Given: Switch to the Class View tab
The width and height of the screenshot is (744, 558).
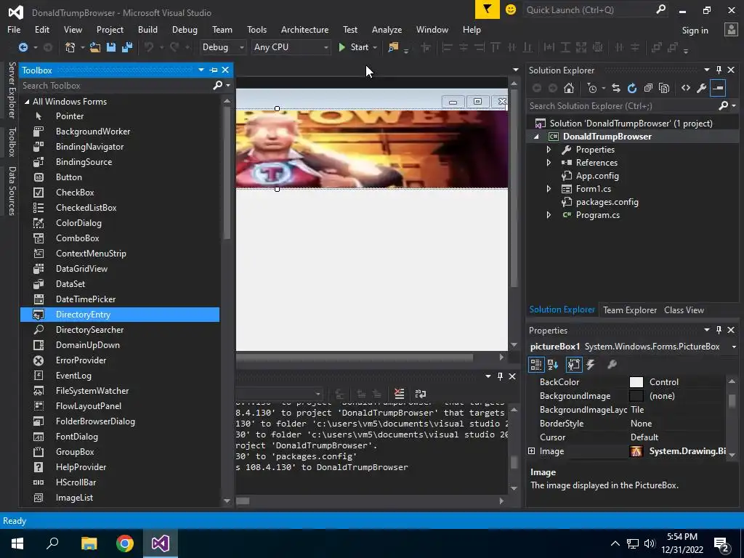Looking at the screenshot, I should tap(684, 310).
